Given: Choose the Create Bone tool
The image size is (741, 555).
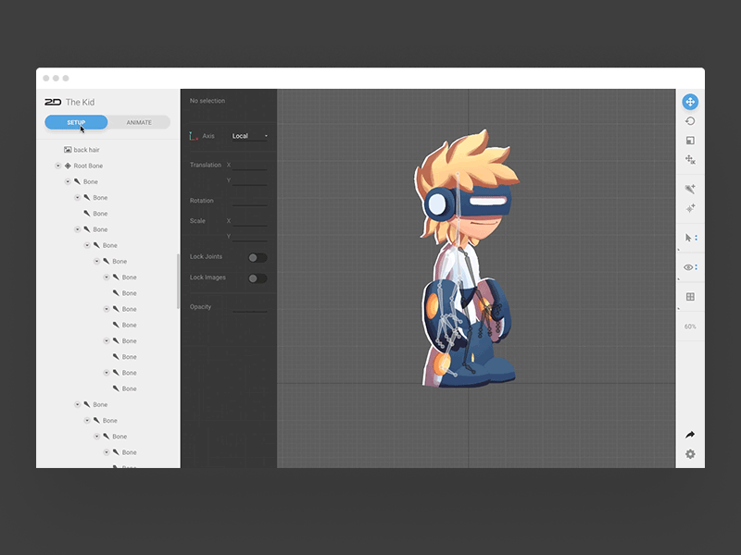Looking at the screenshot, I should click(690, 190).
